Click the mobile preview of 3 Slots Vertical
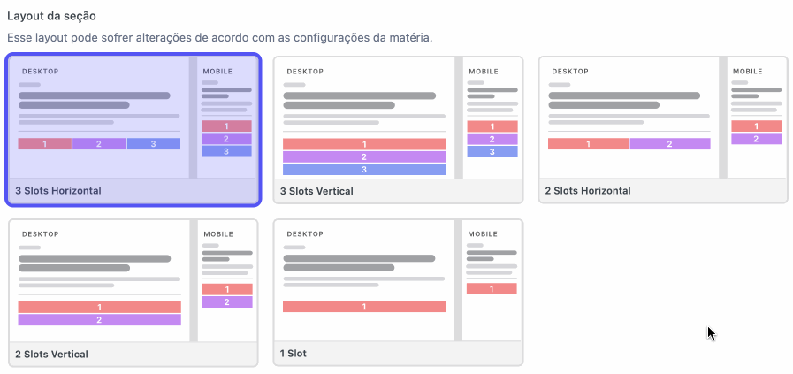This screenshot has width=793, height=374. [x=492, y=118]
